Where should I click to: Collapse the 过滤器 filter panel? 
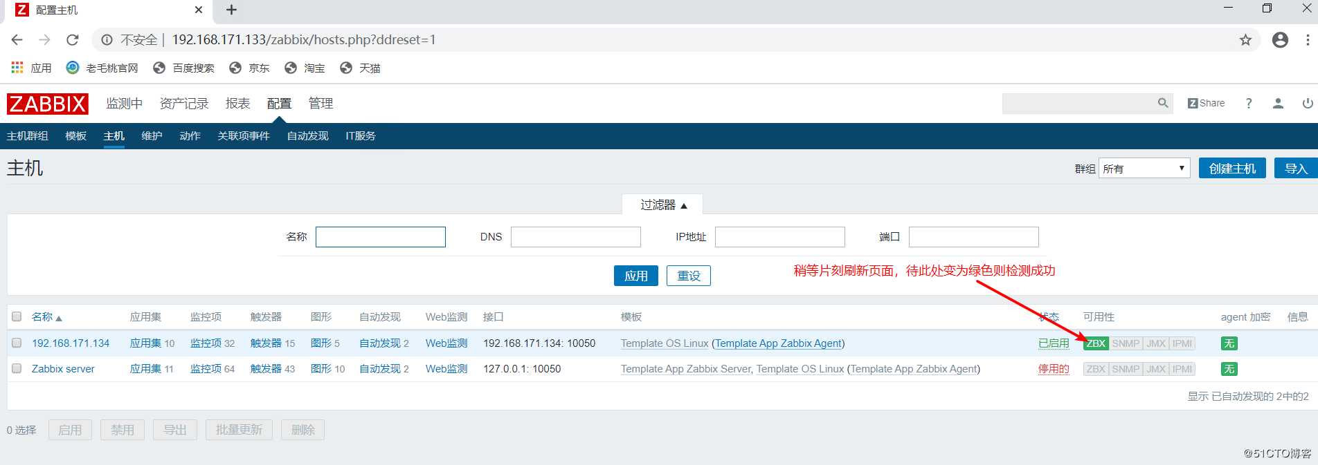click(x=663, y=205)
